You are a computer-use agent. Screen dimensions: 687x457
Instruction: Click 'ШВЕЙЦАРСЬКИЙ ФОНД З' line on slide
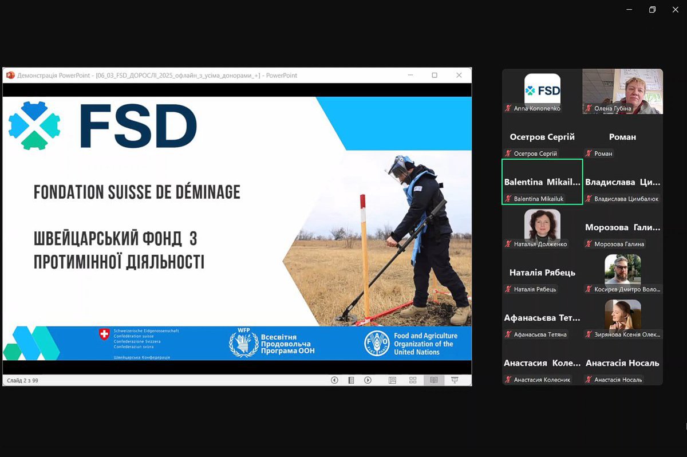(x=115, y=238)
